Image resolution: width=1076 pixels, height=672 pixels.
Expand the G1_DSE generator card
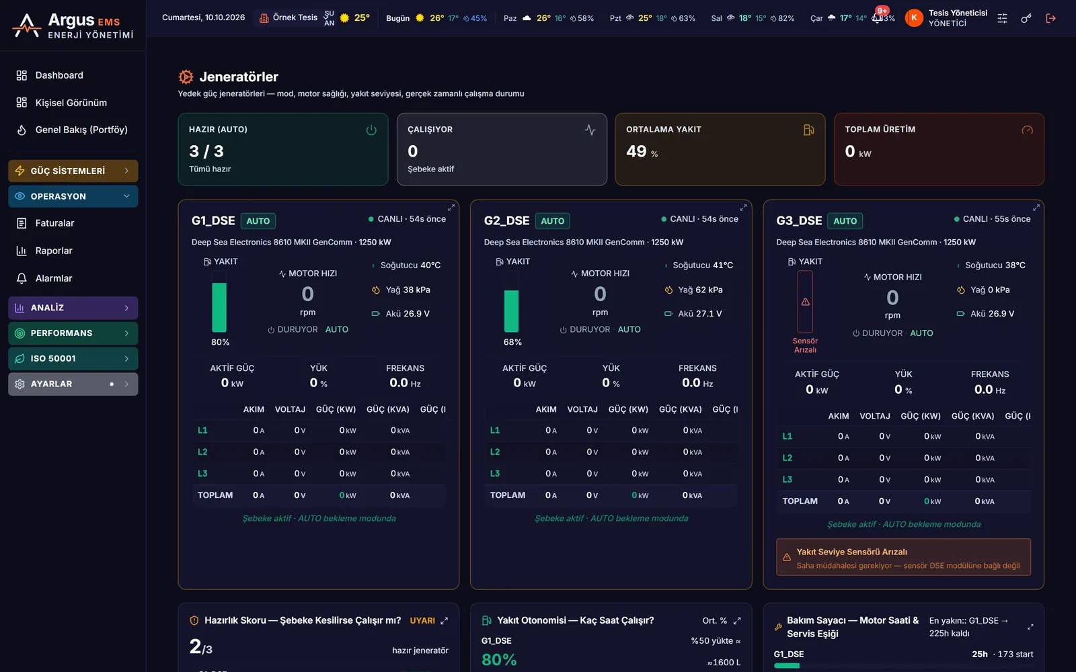[x=451, y=207]
